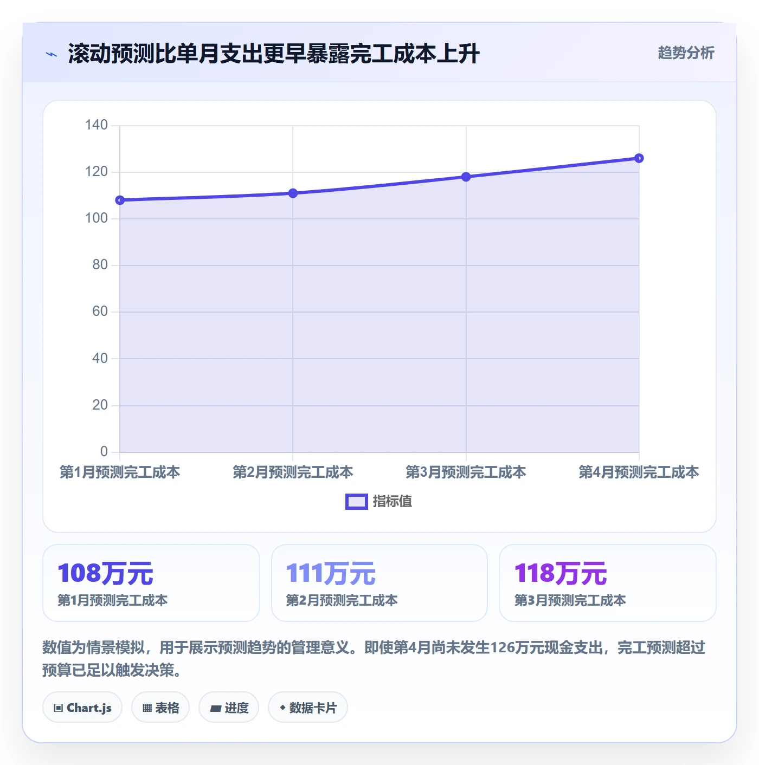The image size is (759, 765).
Task: Click the square icon in the Chart.js chip
Action: click(59, 708)
